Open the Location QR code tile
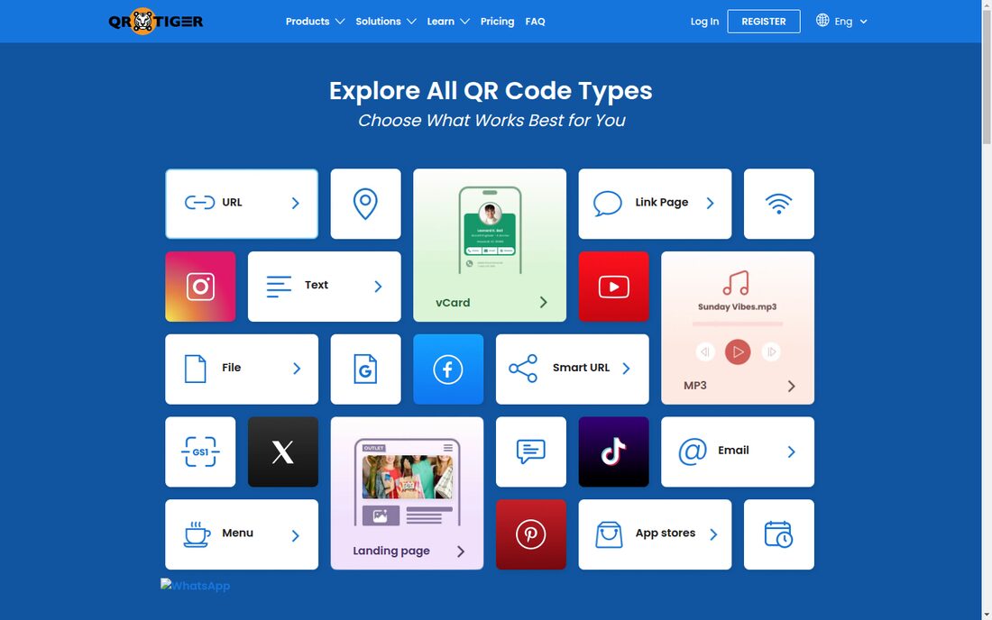992x620 pixels. click(365, 204)
